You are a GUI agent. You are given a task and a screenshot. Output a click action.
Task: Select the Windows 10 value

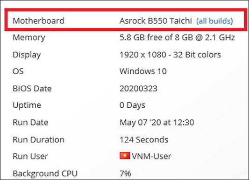tap(143, 71)
